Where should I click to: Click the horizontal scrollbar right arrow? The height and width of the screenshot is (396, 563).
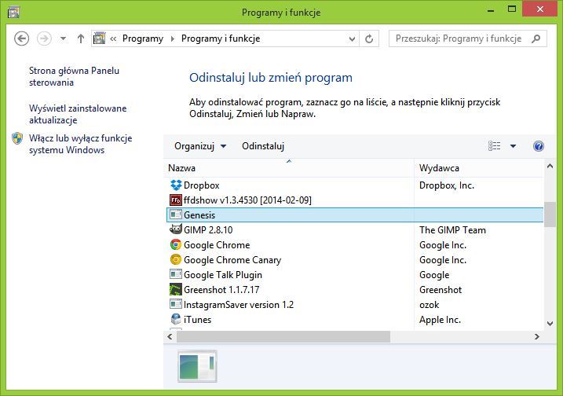click(x=537, y=337)
